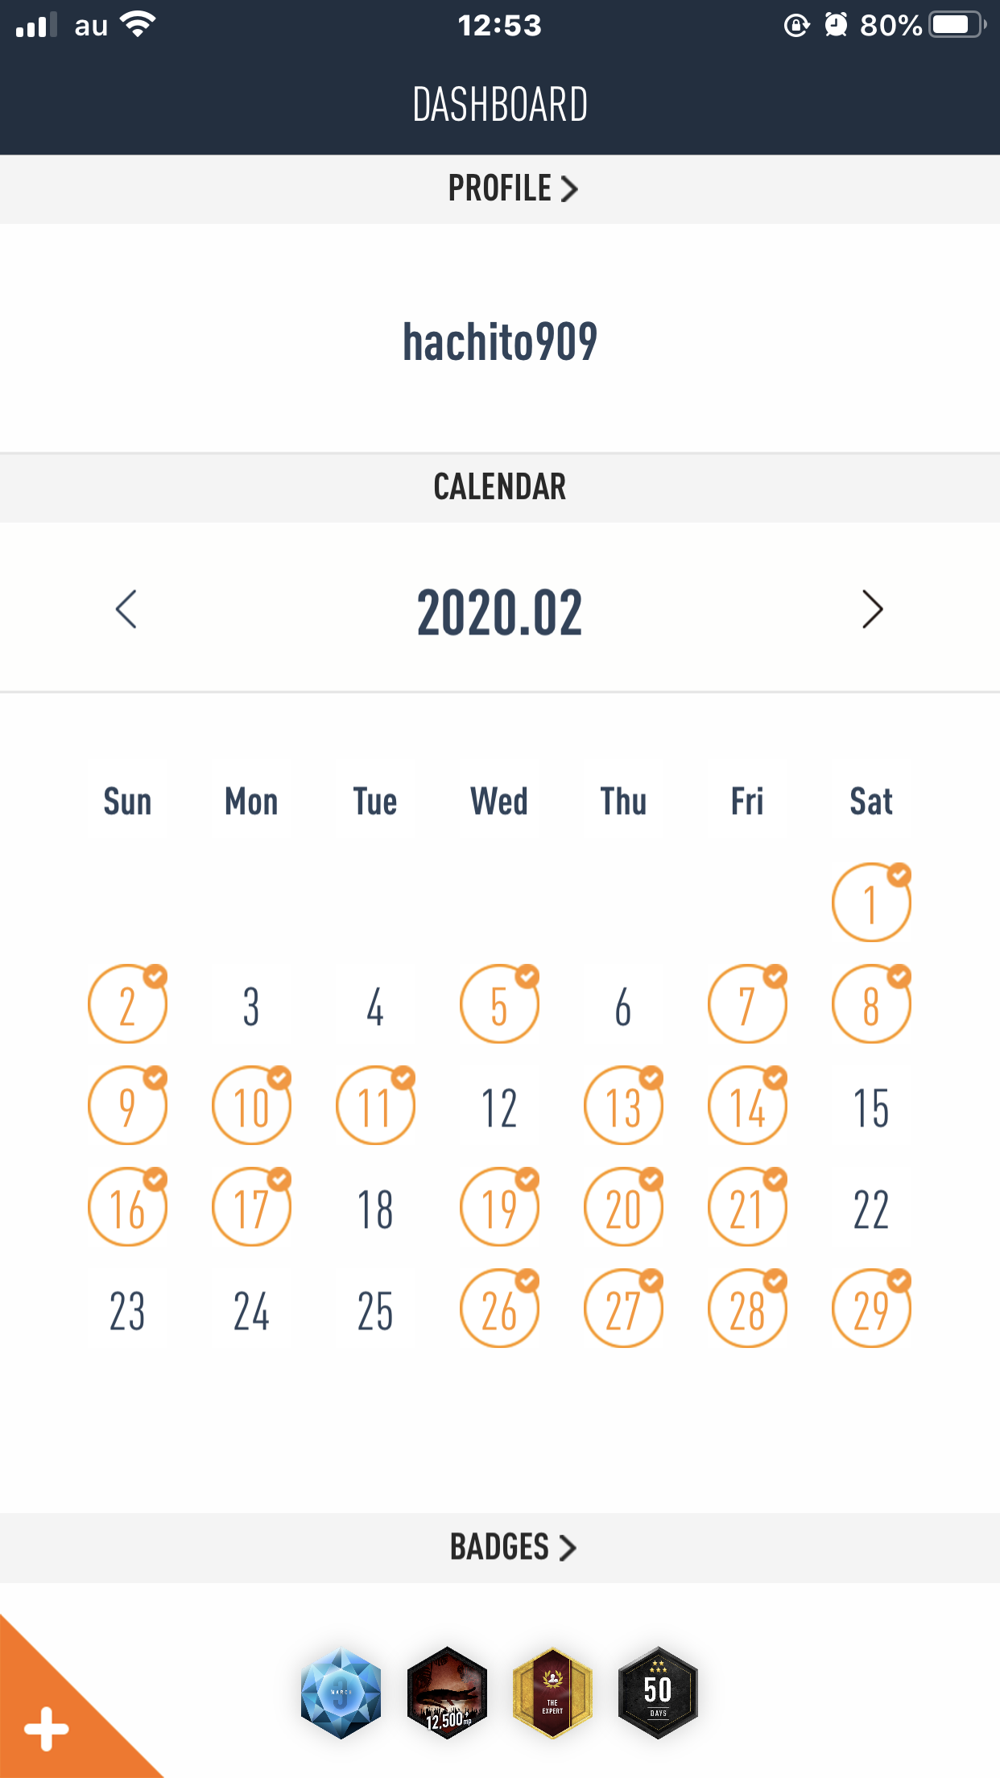Viewport: 1000px width, 1778px height.
Task: Tap completed day 29 circle
Action: 871,1309
